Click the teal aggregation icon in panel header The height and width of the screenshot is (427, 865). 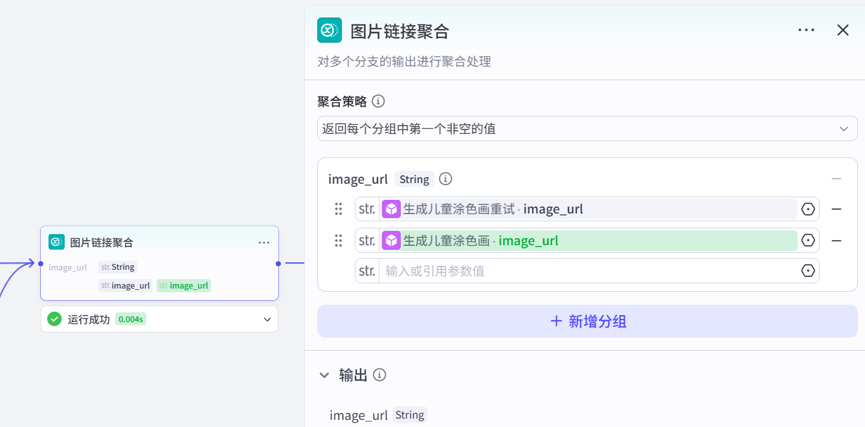point(330,30)
